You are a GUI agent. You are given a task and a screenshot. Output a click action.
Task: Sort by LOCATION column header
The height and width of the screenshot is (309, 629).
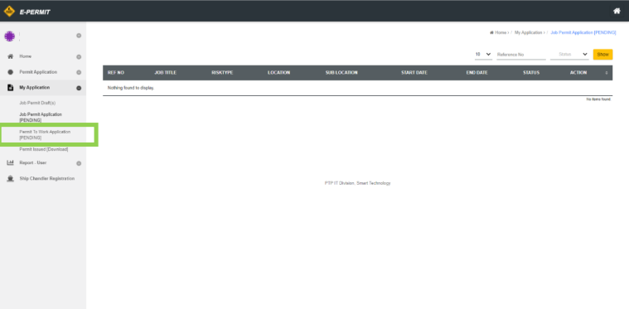[278, 73]
